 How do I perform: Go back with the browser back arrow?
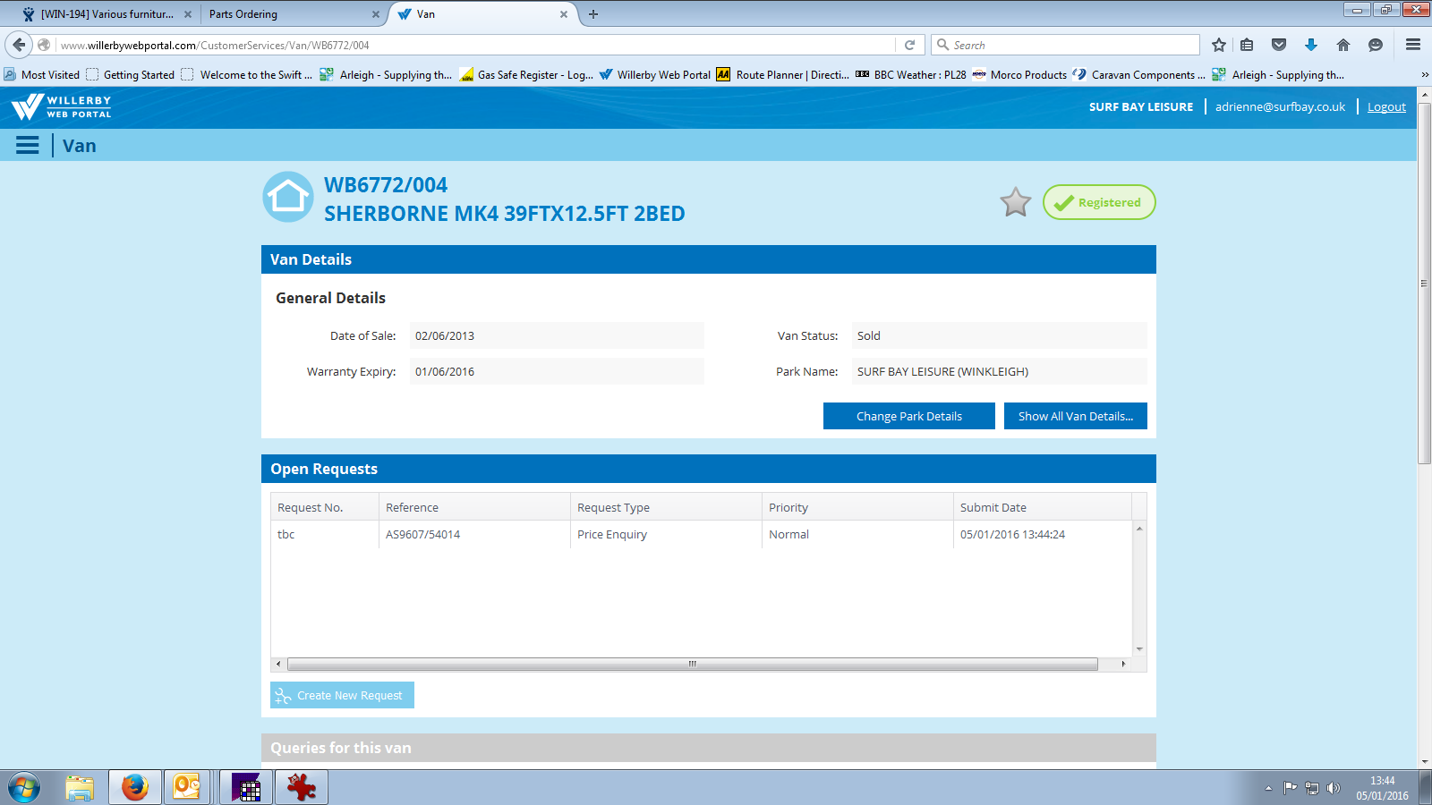(x=20, y=45)
